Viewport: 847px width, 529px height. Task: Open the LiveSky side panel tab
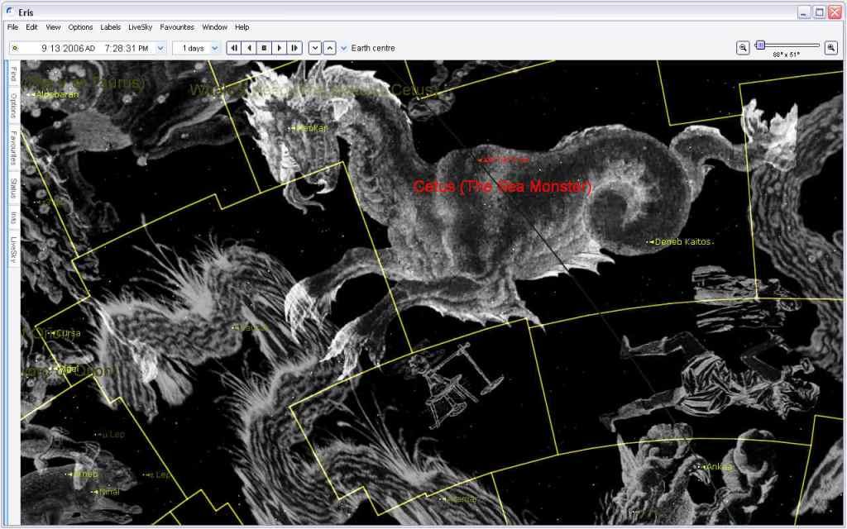pos(13,250)
